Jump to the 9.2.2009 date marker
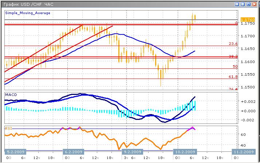This screenshot has width=260, height=163. 132,152
